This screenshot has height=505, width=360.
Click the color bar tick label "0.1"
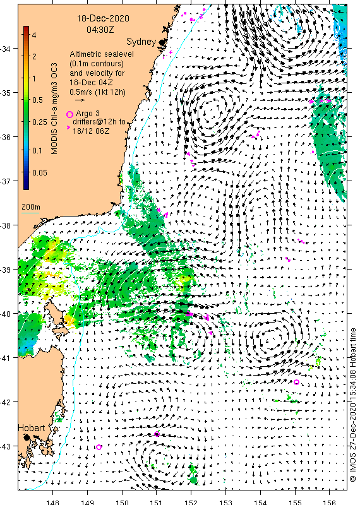[x=37, y=150]
